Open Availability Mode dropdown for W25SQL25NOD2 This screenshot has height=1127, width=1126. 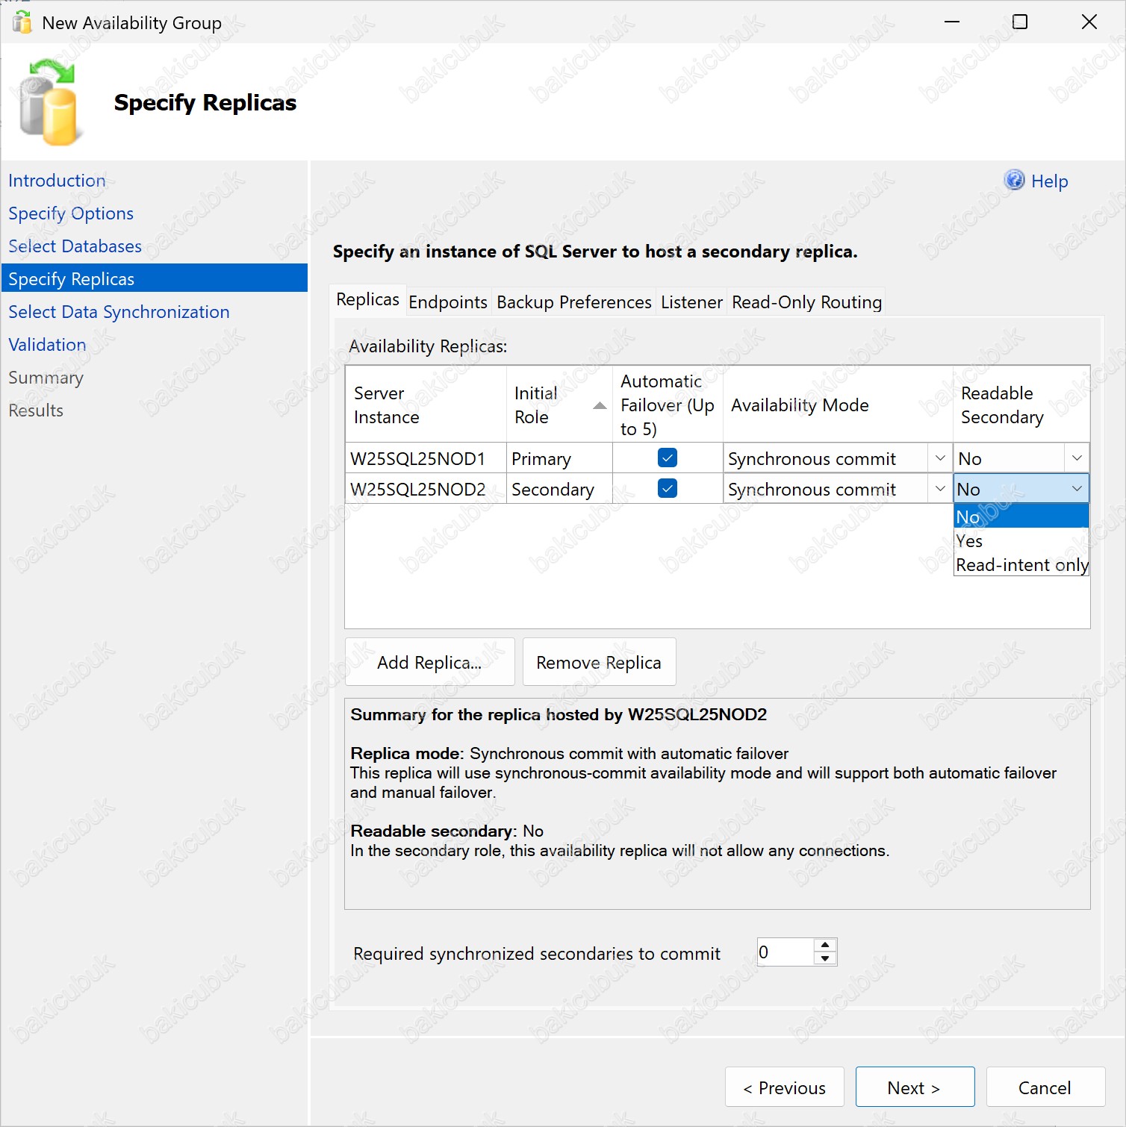pos(939,489)
